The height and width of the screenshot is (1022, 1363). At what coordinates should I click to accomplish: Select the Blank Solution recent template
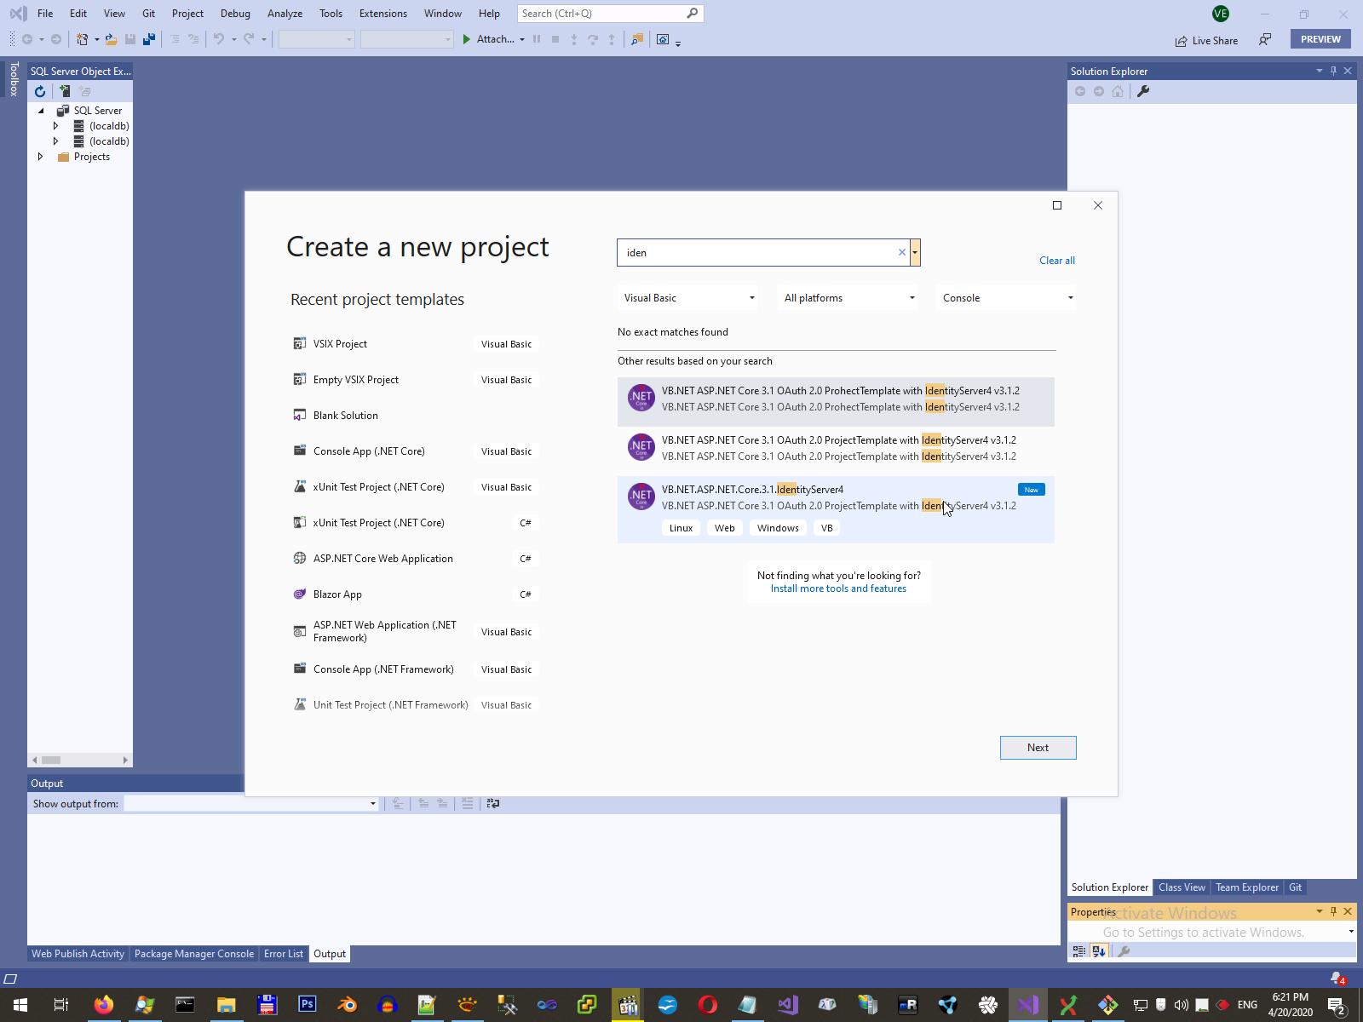(x=414, y=416)
